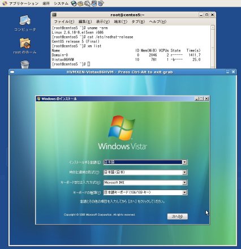Maximize the root@centos5 terminal window
241x249 pixels.
206,15
